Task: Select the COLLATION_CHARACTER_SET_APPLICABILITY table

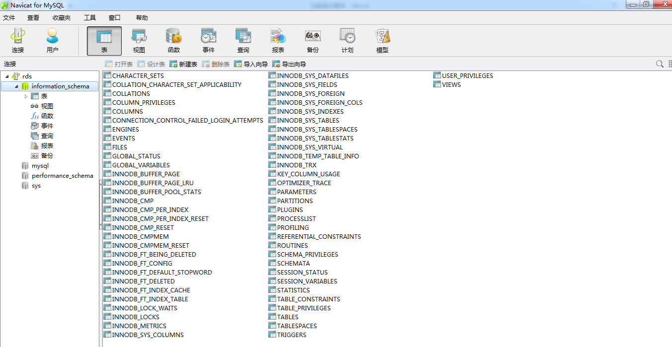Action: pos(173,85)
